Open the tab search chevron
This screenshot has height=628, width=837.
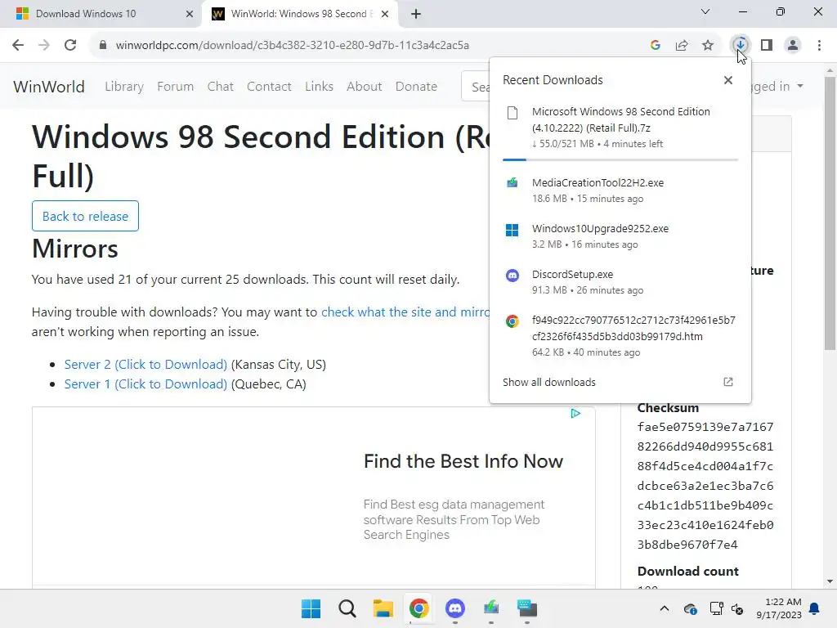point(705,11)
